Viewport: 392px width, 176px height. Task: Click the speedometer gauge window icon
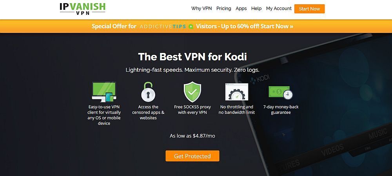pyautogui.click(x=236, y=93)
